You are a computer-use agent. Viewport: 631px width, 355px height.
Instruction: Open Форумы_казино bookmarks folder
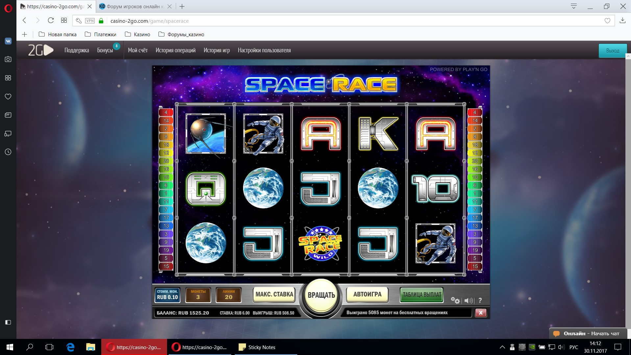181,34
